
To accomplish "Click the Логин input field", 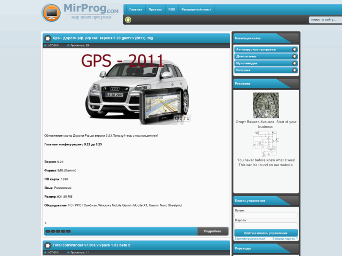I will pyautogui.click(x=266, y=216).
